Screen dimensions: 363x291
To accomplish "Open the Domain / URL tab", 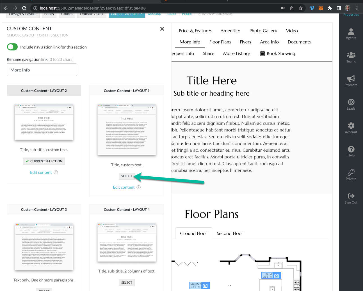I will (92, 14).
